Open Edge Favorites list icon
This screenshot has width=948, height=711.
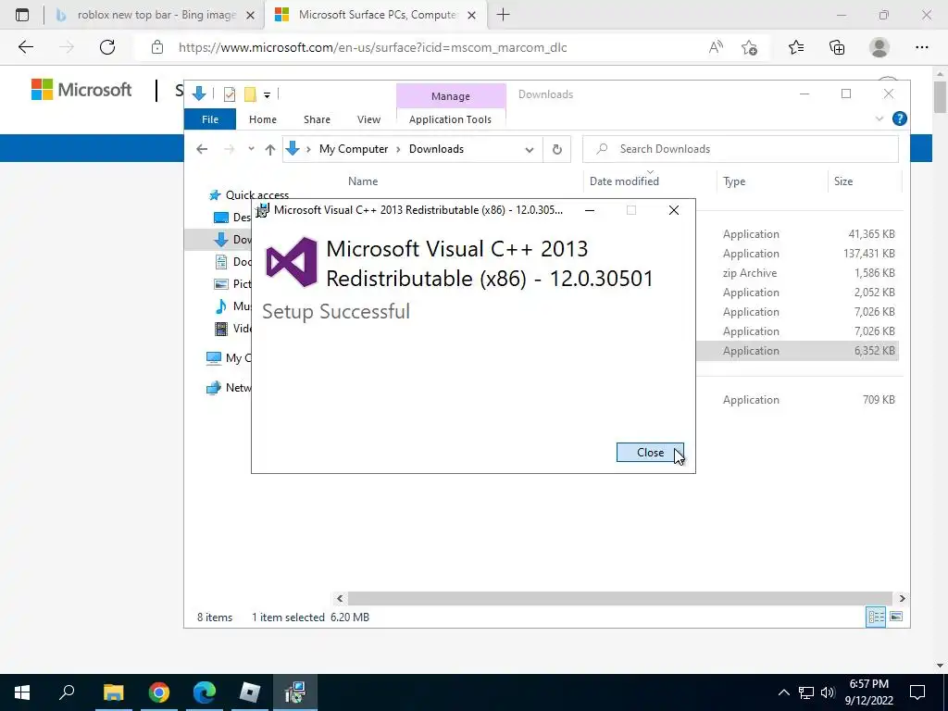(x=796, y=47)
